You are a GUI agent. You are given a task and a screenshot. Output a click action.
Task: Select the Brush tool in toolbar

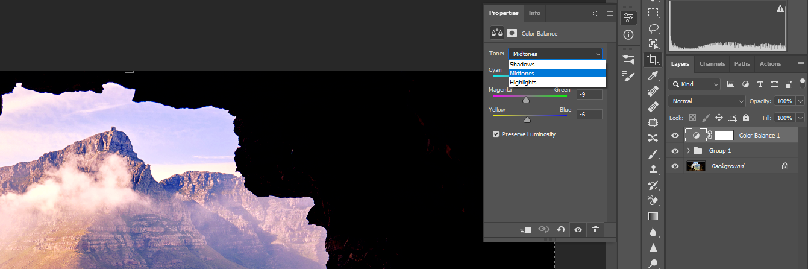click(x=653, y=154)
